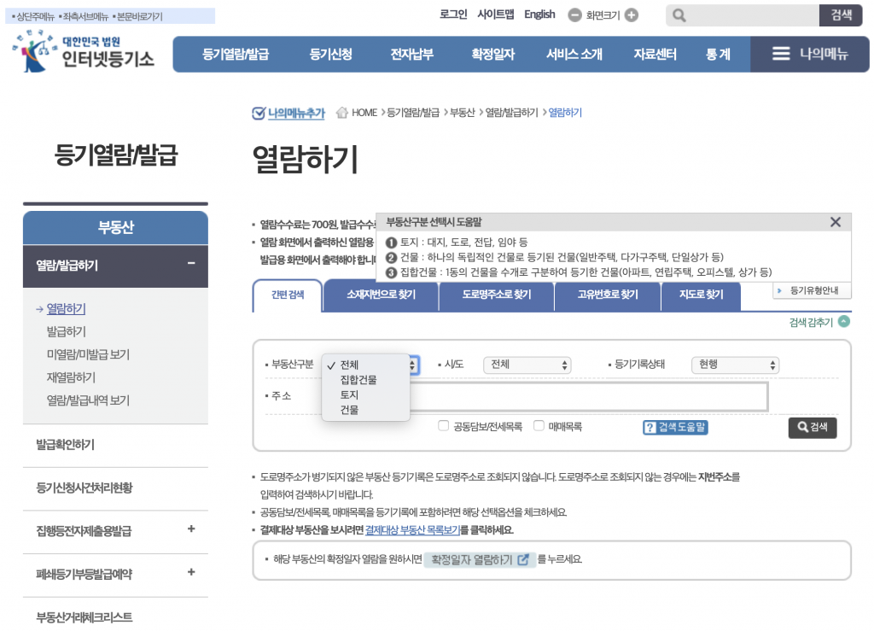The width and height of the screenshot is (874, 631).
Task: Click 상단주메뉴 skip link
Action: (33, 17)
